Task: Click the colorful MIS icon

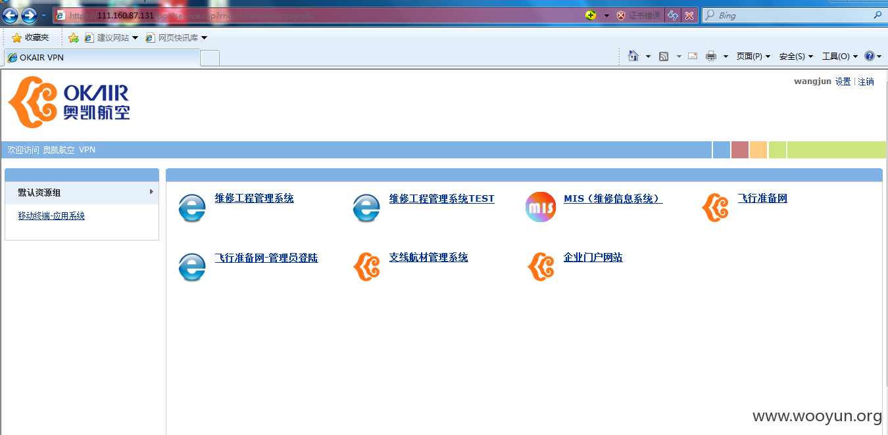Action: click(541, 207)
